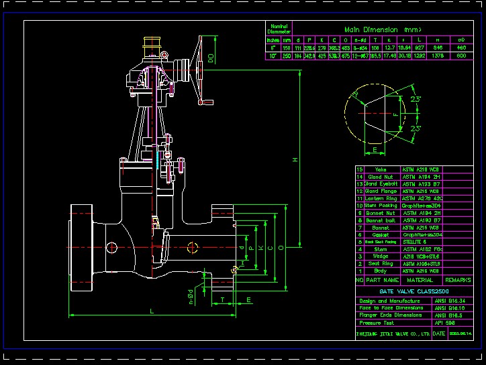The height and width of the screenshot is (365, 486).
Task: Click the 'PART NAME' column header
Action: click(382, 280)
